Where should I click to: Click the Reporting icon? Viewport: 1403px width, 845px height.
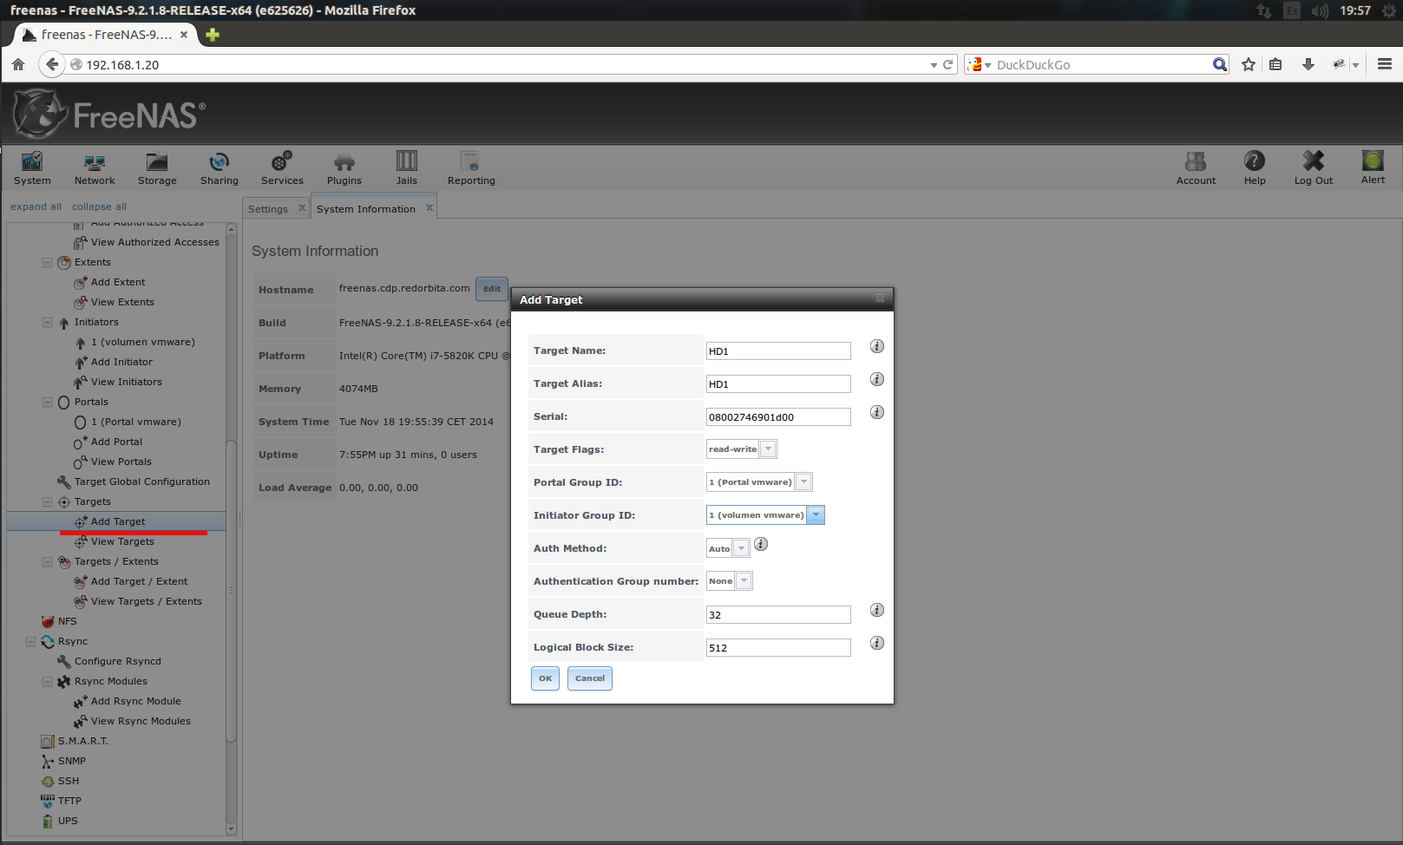point(470,162)
